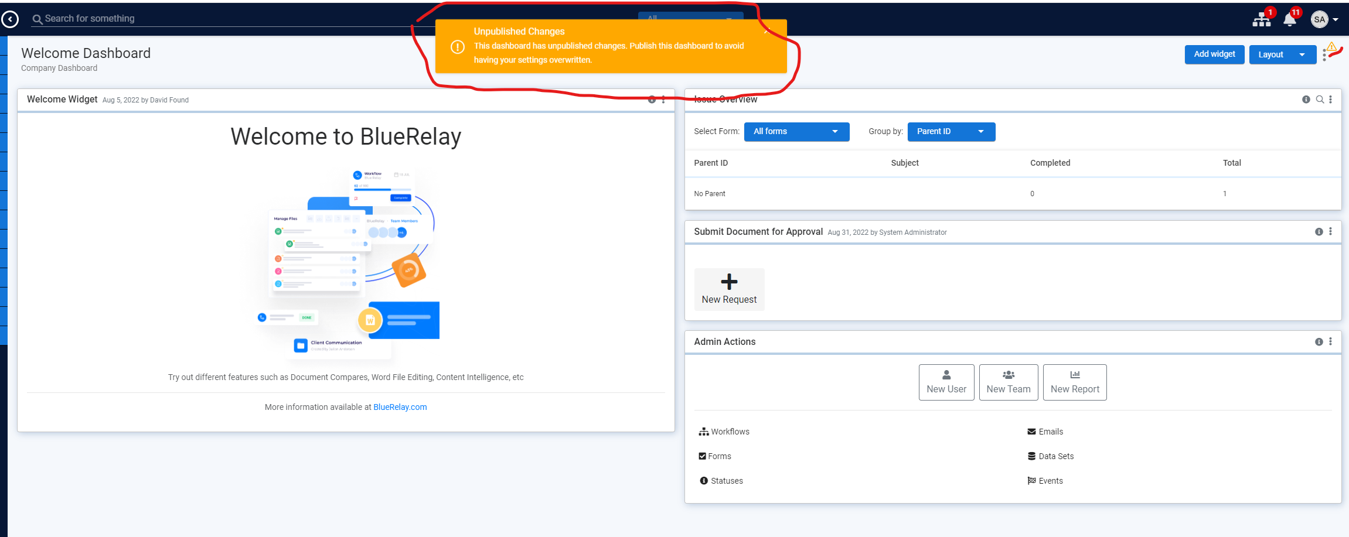Screen dimensions: 1349x537
Task: Sort by the Parent ID column header
Action: coord(711,163)
